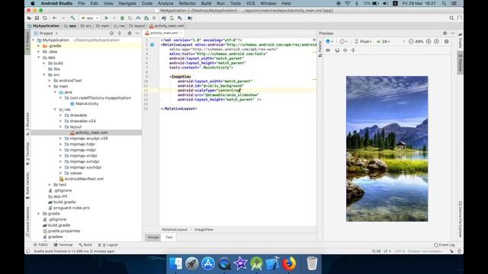Viewport: 488px width, 274px height.
Task: Click the Make Project hammer icon
Action: [x=72, y=18]
